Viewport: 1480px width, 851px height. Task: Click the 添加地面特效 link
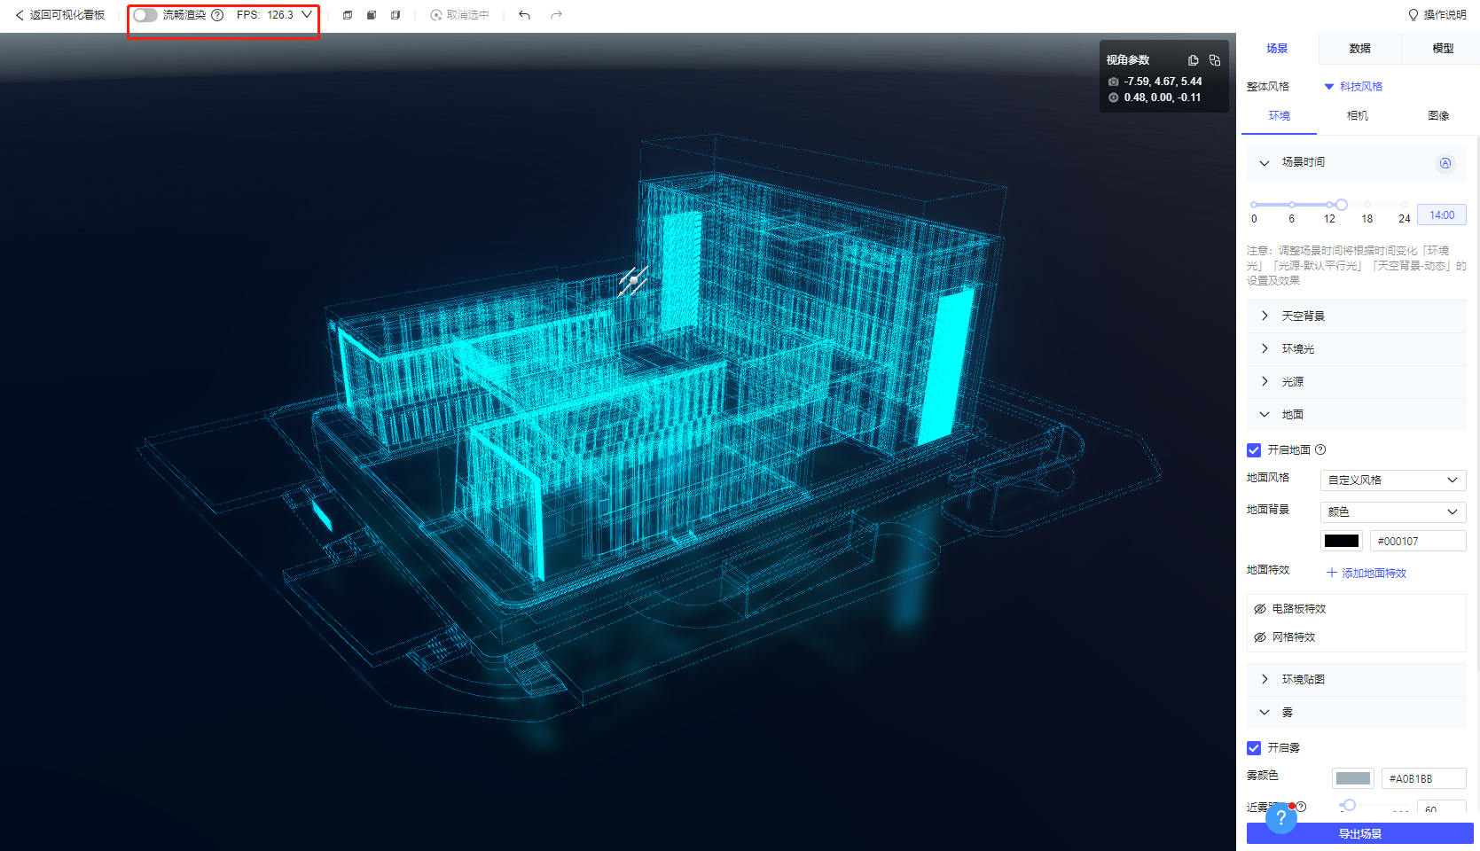(x=1366, y=574)
